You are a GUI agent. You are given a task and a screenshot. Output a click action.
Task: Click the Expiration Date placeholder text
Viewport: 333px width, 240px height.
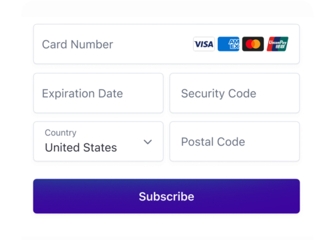tap(83, 93)
